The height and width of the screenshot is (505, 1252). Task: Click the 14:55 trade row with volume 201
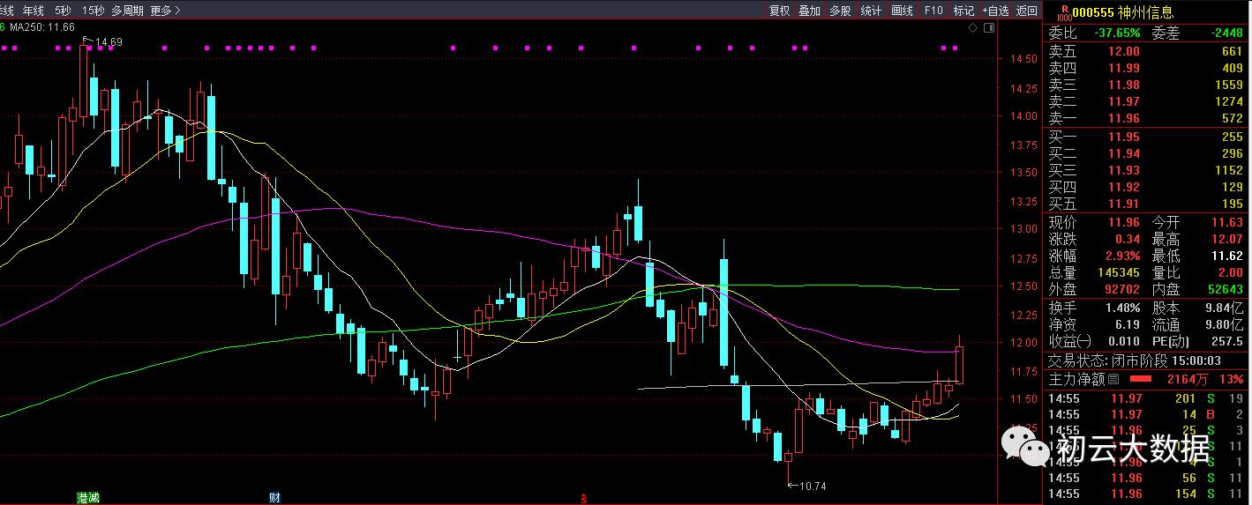(x=1146, y=399)
